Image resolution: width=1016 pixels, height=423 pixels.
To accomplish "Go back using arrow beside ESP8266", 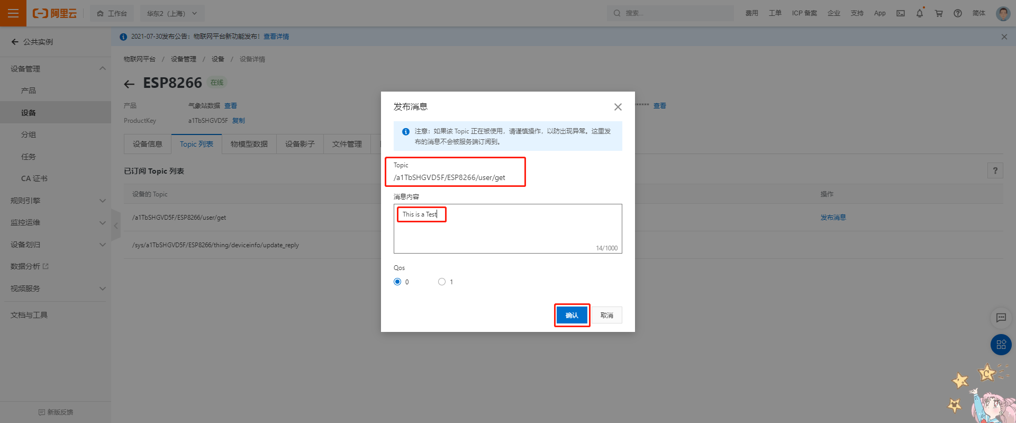I will (129, 84).
